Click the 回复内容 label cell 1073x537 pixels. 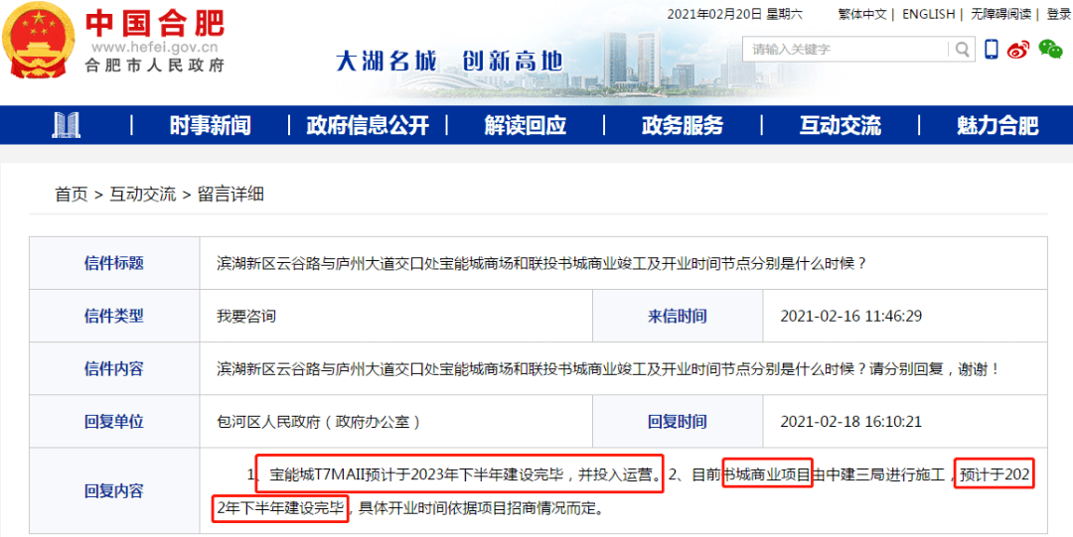(114, 490)
